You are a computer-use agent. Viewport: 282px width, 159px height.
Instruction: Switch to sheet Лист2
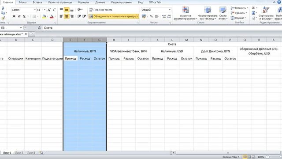[x=19, y=153]
